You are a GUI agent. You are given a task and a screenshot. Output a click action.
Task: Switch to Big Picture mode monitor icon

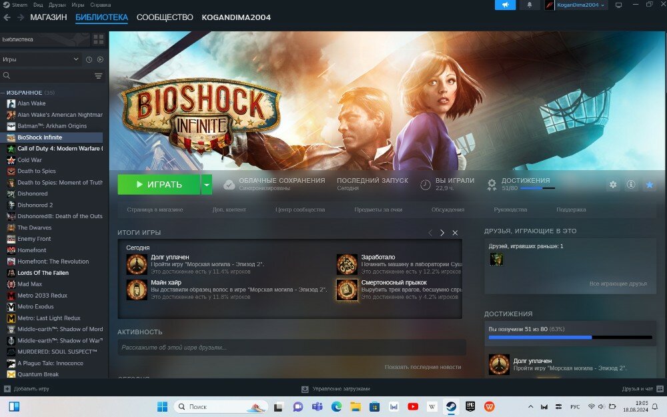click(x=618, y=5)
